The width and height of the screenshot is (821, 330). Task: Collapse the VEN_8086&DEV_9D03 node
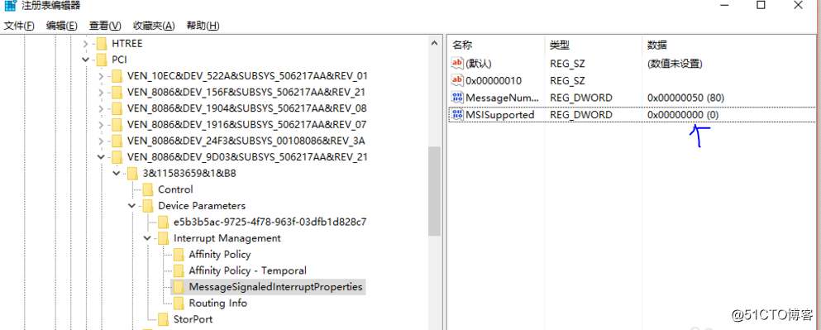click(x=101, y=156)
